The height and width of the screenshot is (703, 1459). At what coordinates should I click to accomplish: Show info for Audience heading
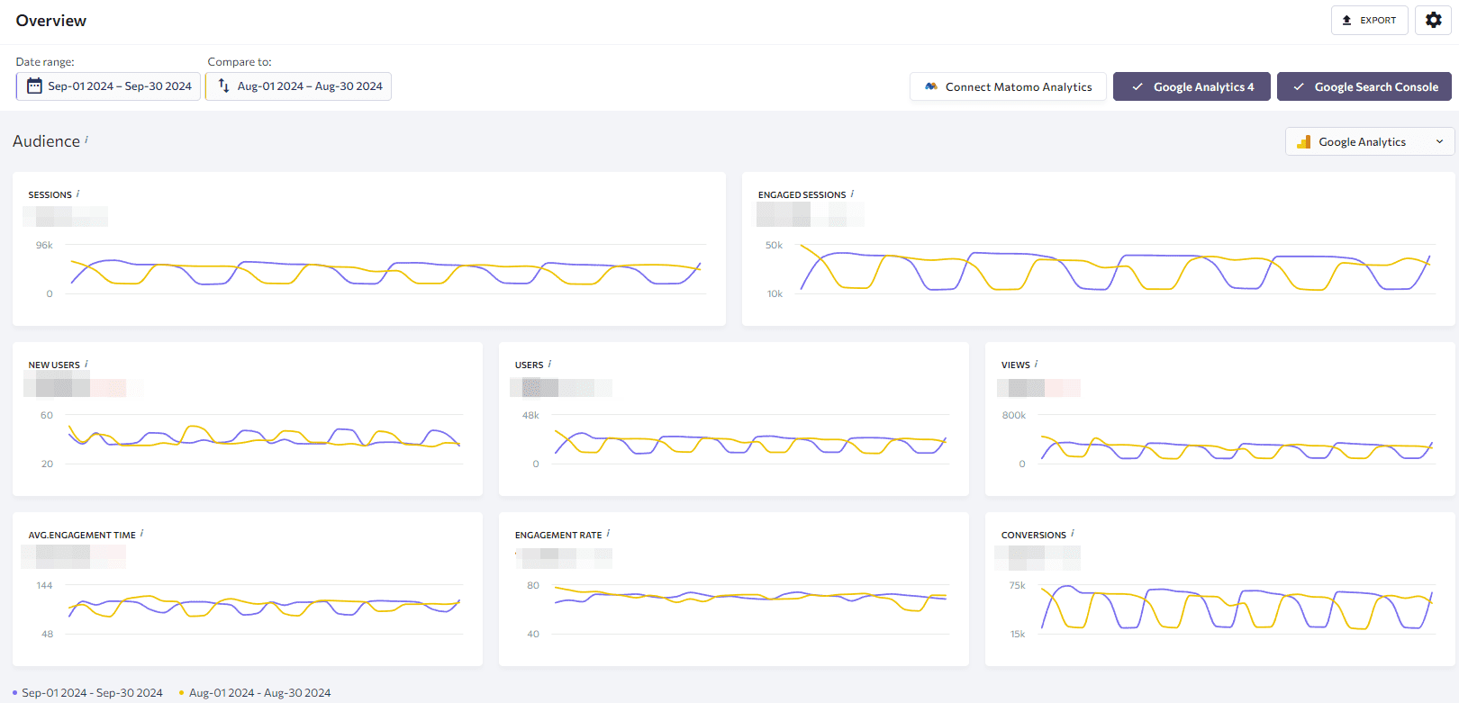tap(86, 140)
